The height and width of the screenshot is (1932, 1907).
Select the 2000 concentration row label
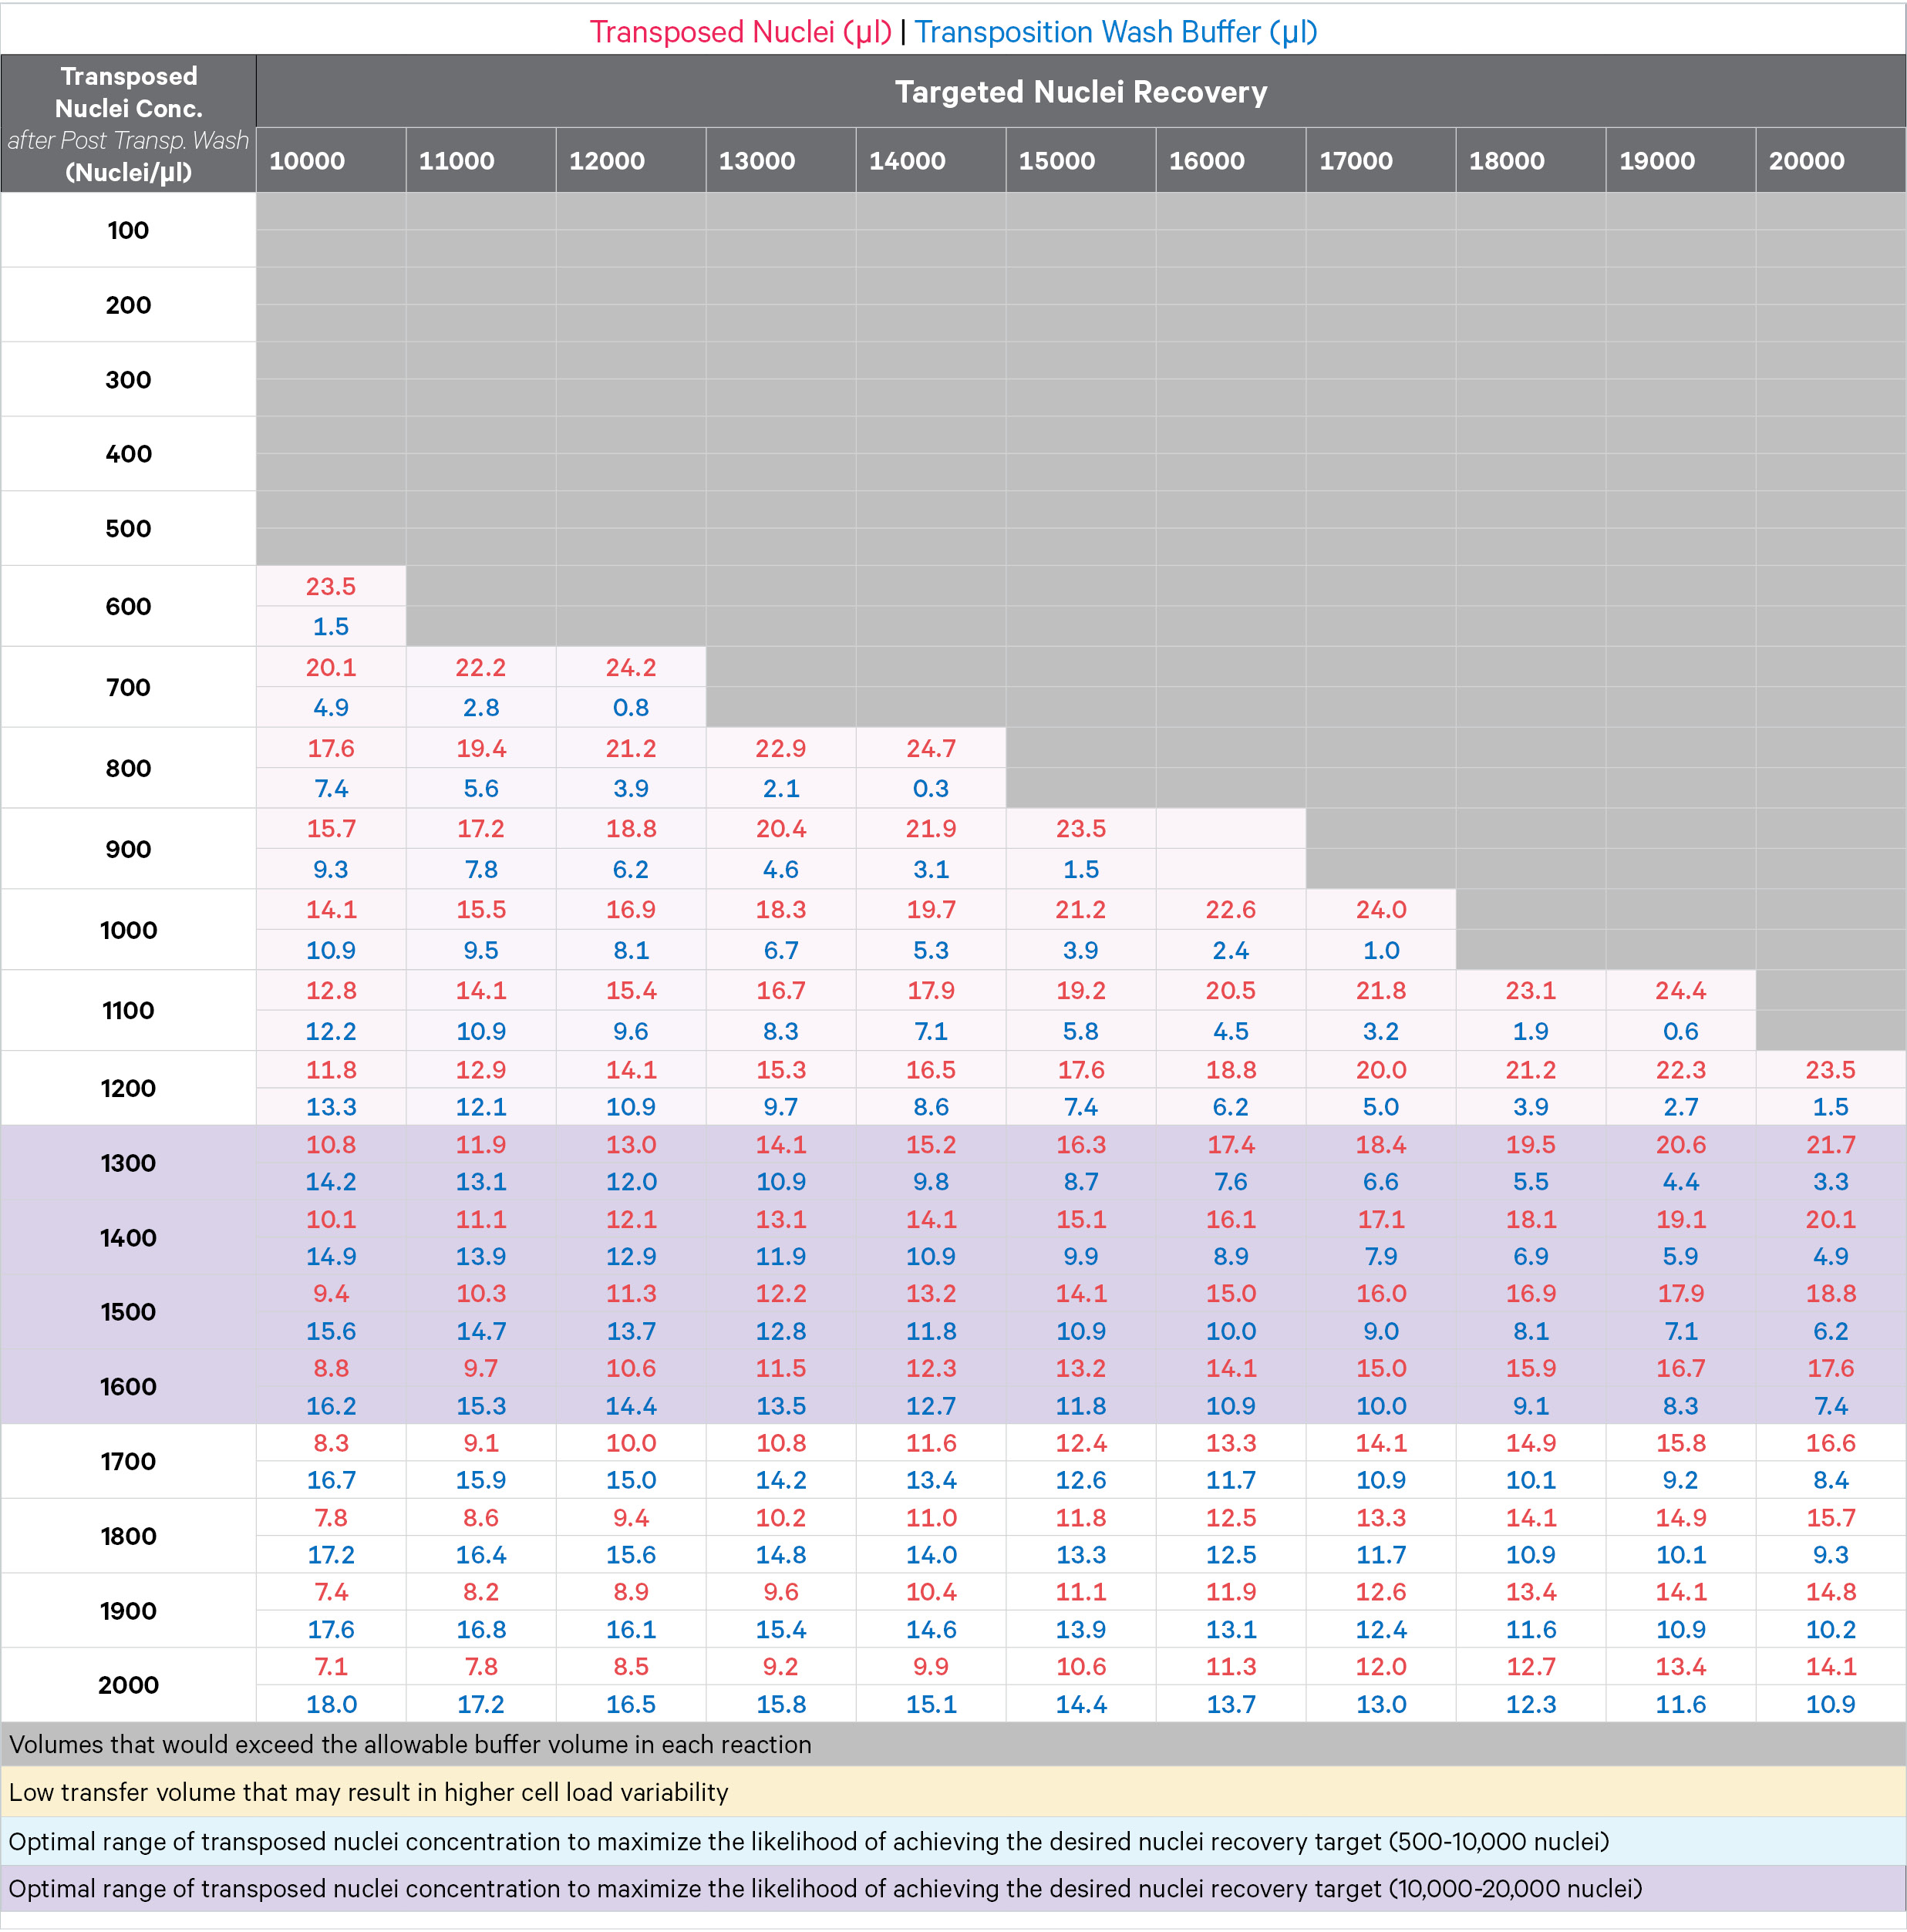(x=128, y=1685)
